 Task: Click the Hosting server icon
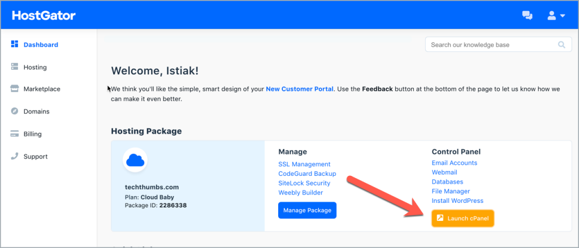pyautogui.click(x=15, y=67)
